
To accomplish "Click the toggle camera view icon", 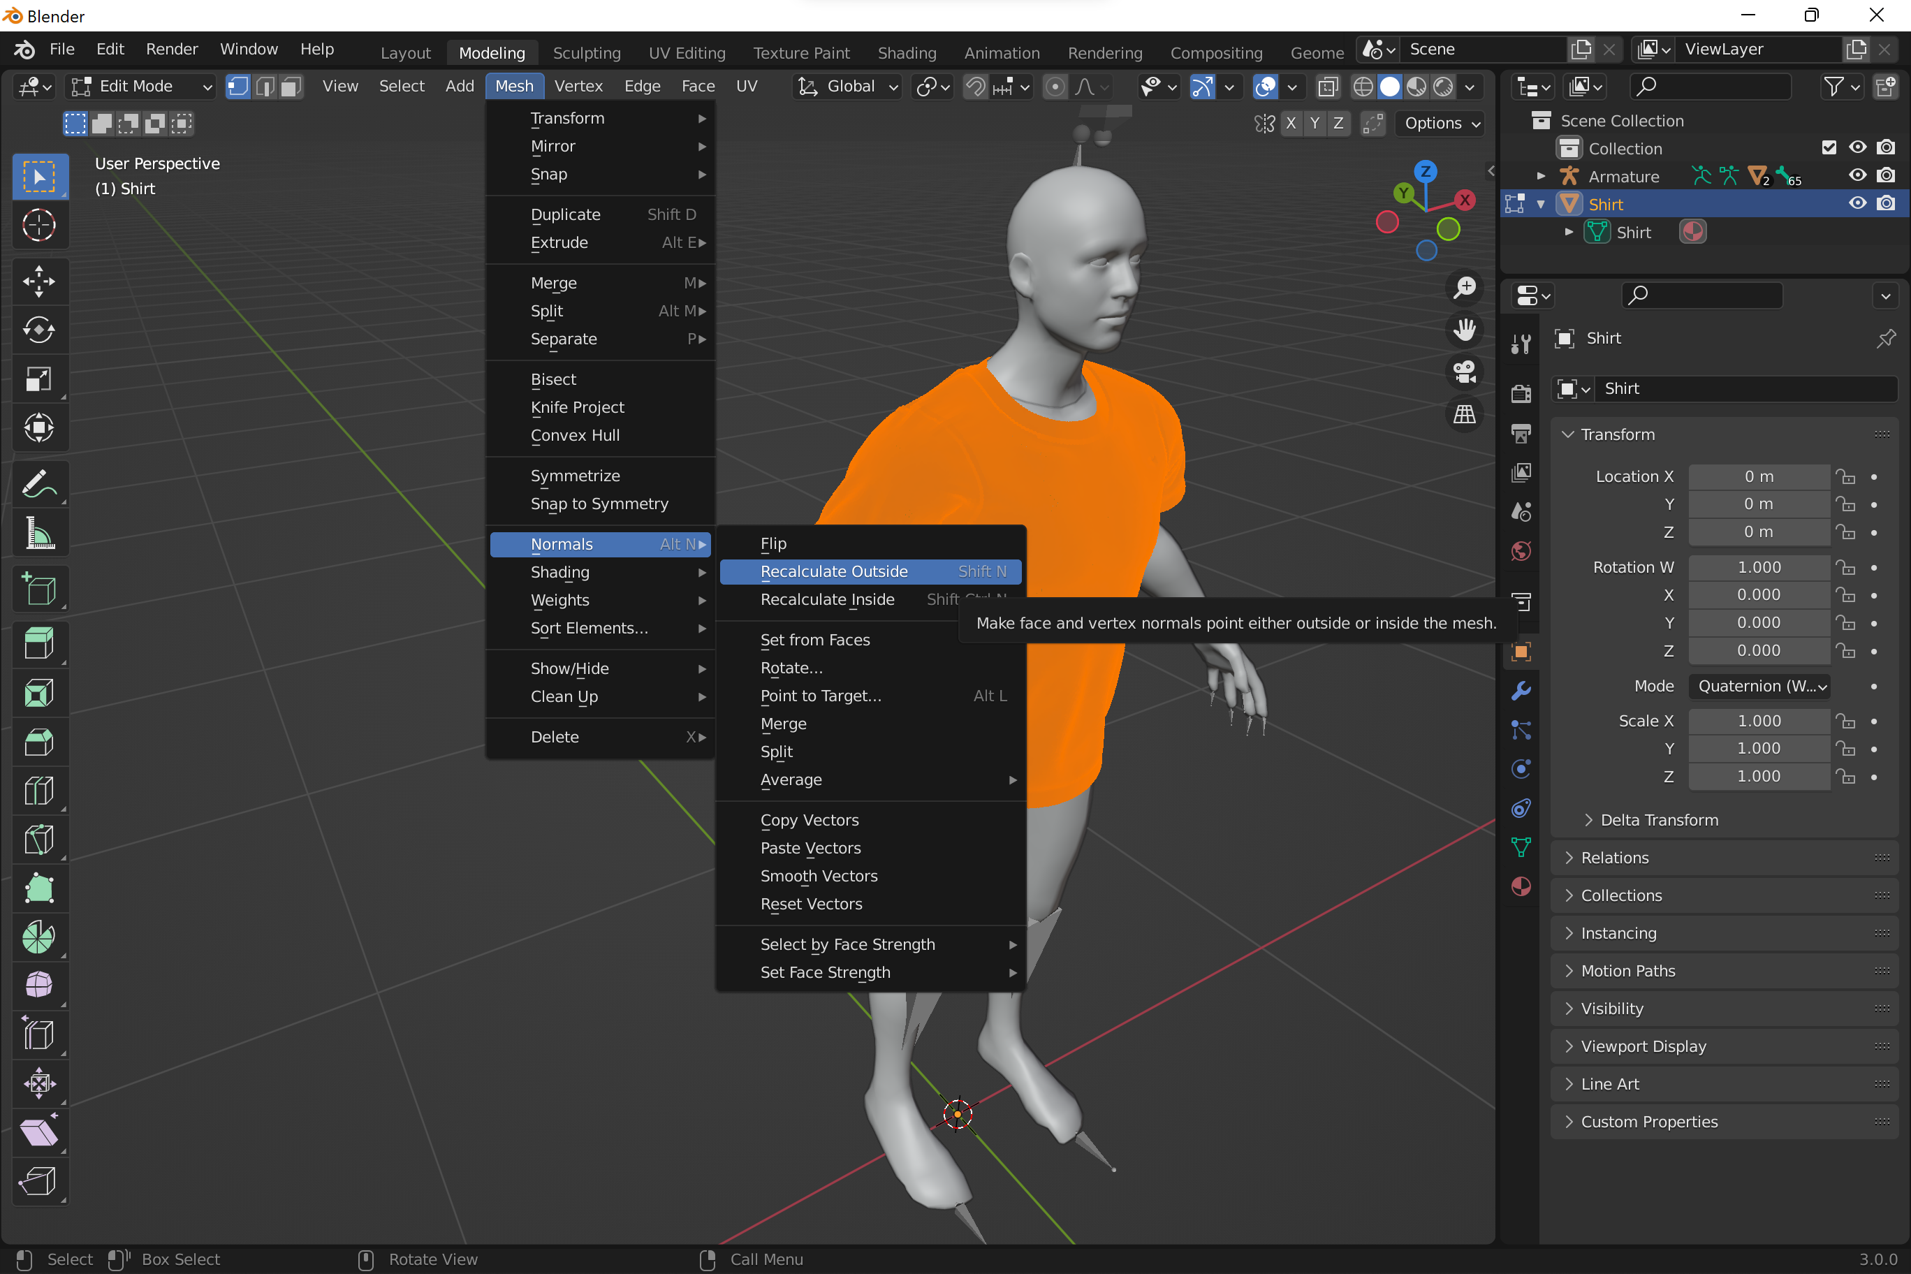I will [x=1464, y=372].
